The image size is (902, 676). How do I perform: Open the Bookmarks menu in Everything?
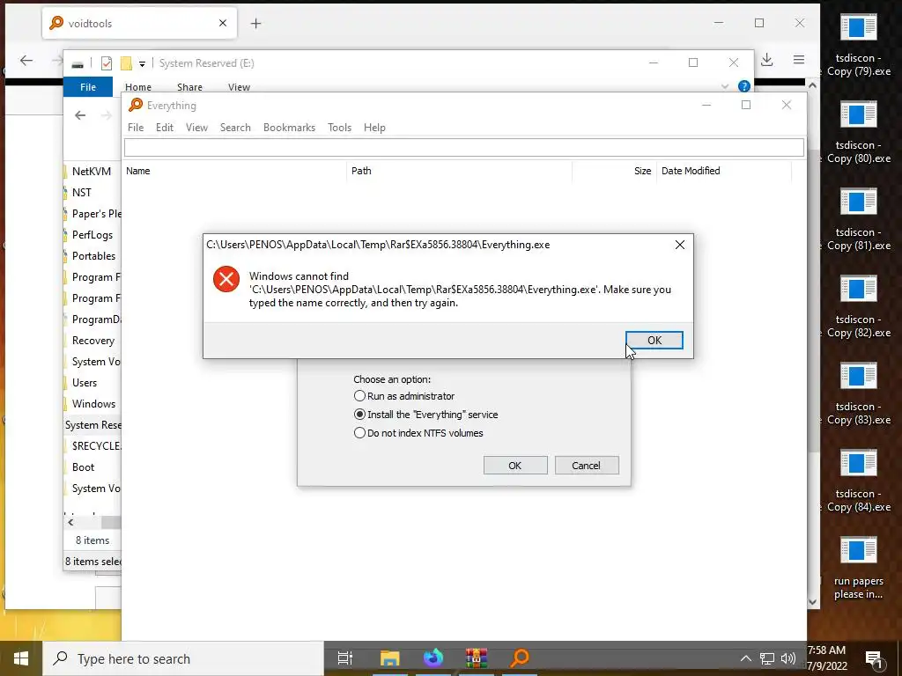click(289, 128)
